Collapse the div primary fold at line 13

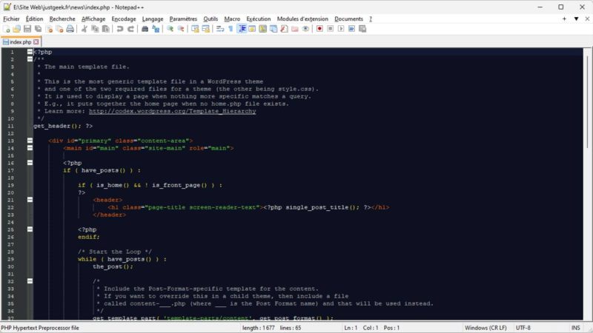click(30, 141)
